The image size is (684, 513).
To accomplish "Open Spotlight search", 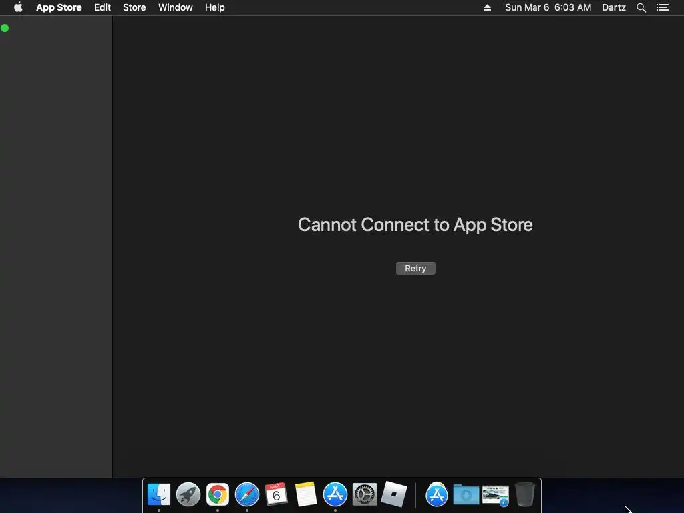I will 641,7.
